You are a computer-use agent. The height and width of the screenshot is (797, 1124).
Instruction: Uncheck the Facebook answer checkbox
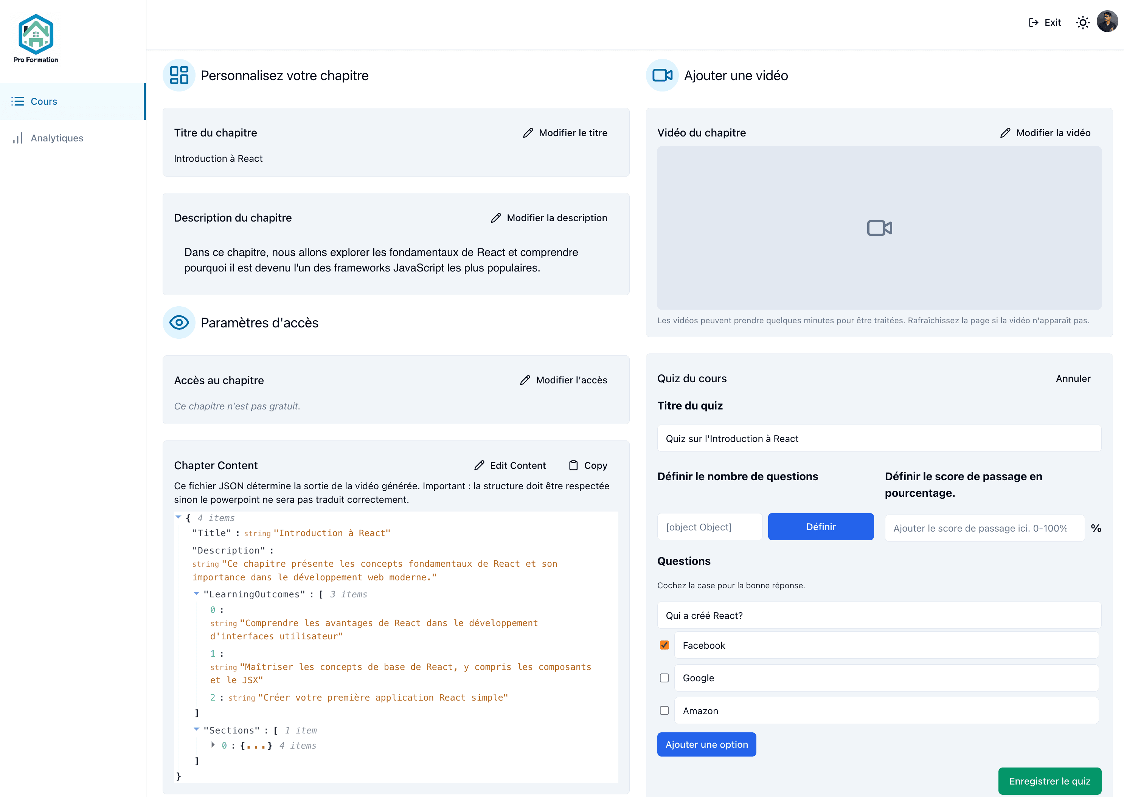[x=664, y=645]
